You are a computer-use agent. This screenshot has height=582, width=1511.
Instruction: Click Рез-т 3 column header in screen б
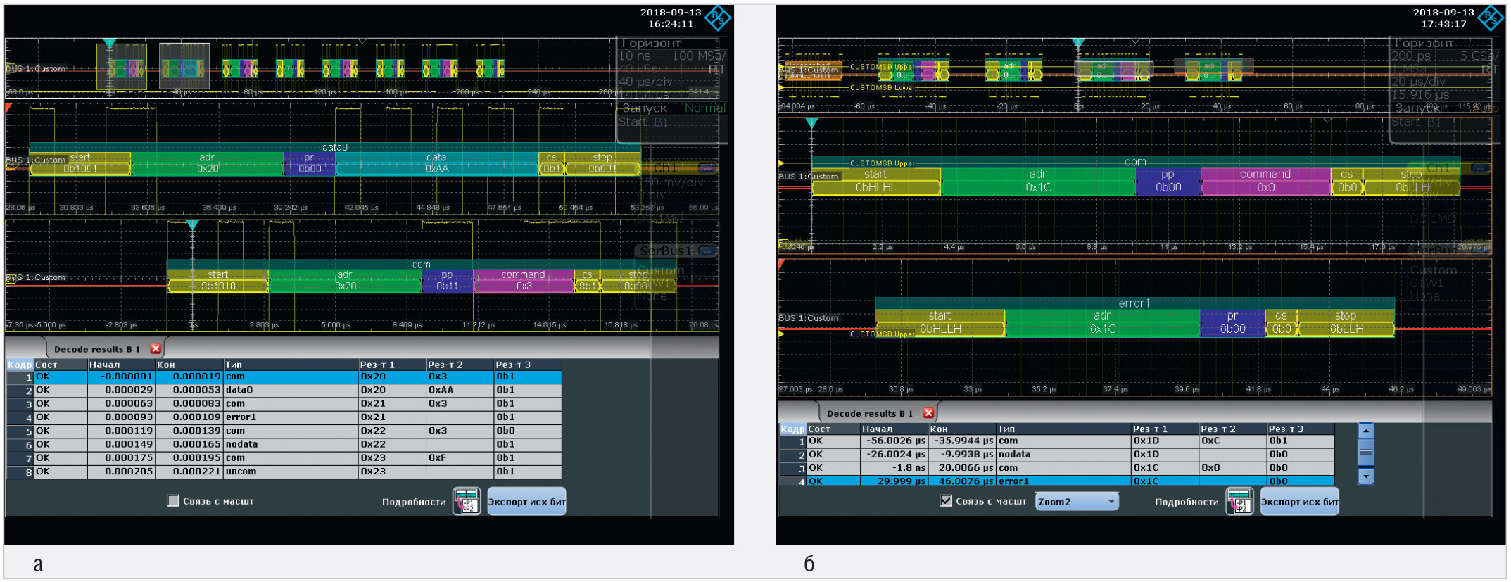(1301, 429)
